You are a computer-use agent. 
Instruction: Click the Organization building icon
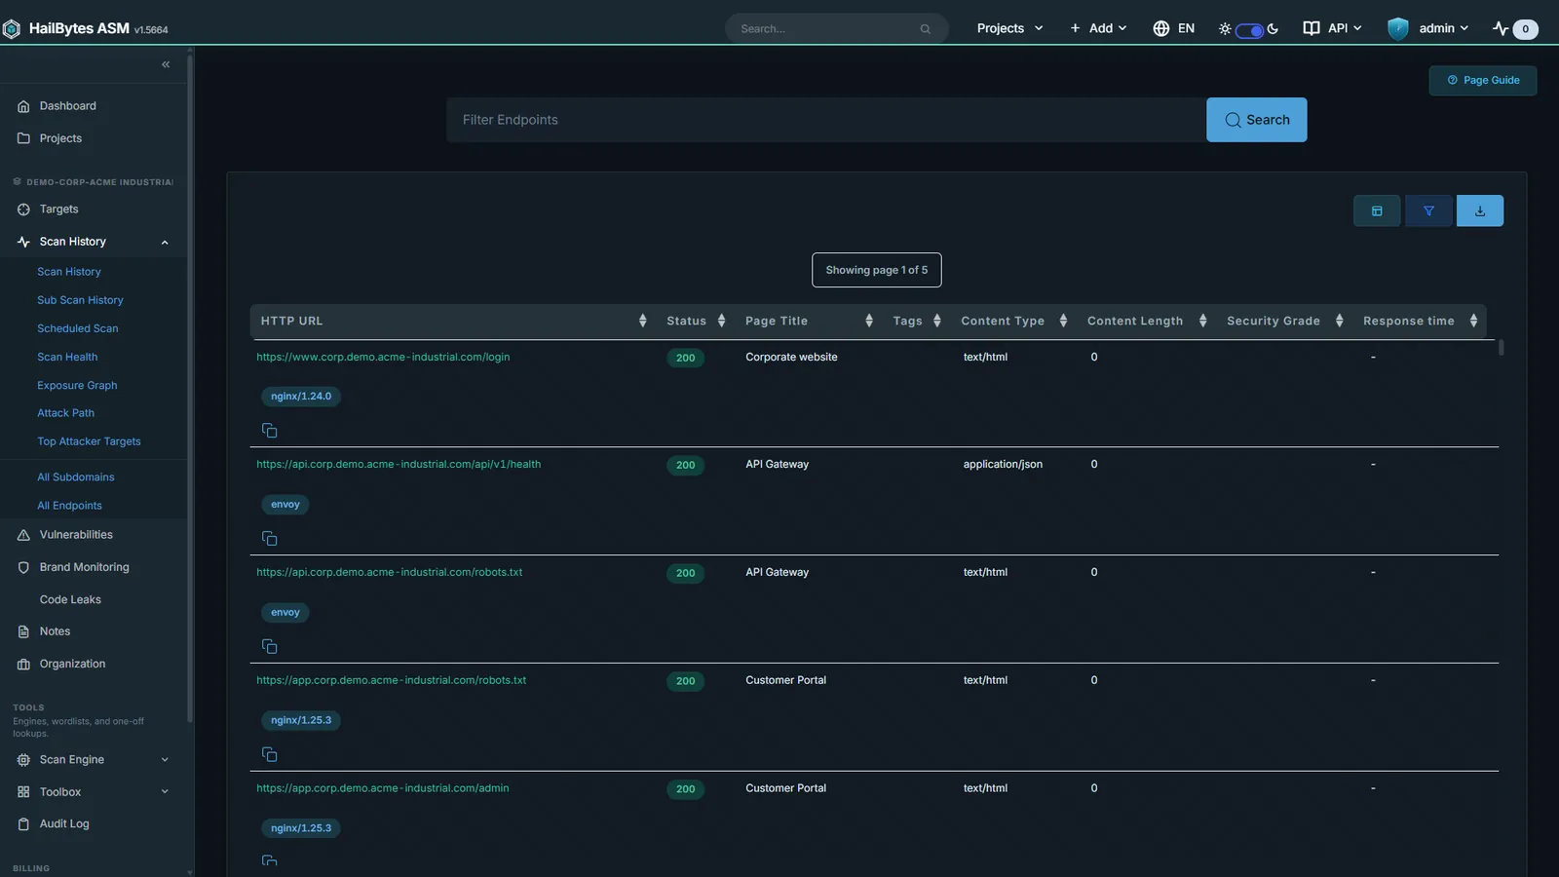pos(23,665)
